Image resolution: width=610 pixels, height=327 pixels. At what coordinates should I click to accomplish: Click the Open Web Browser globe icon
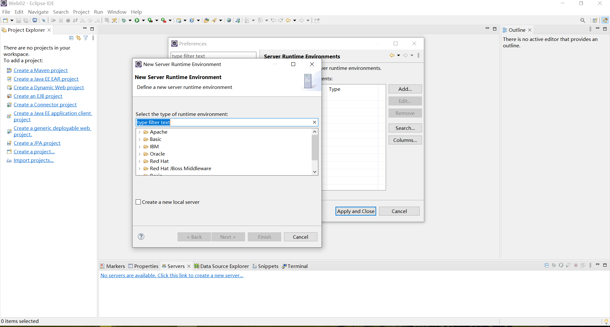[x=229, y=20]
